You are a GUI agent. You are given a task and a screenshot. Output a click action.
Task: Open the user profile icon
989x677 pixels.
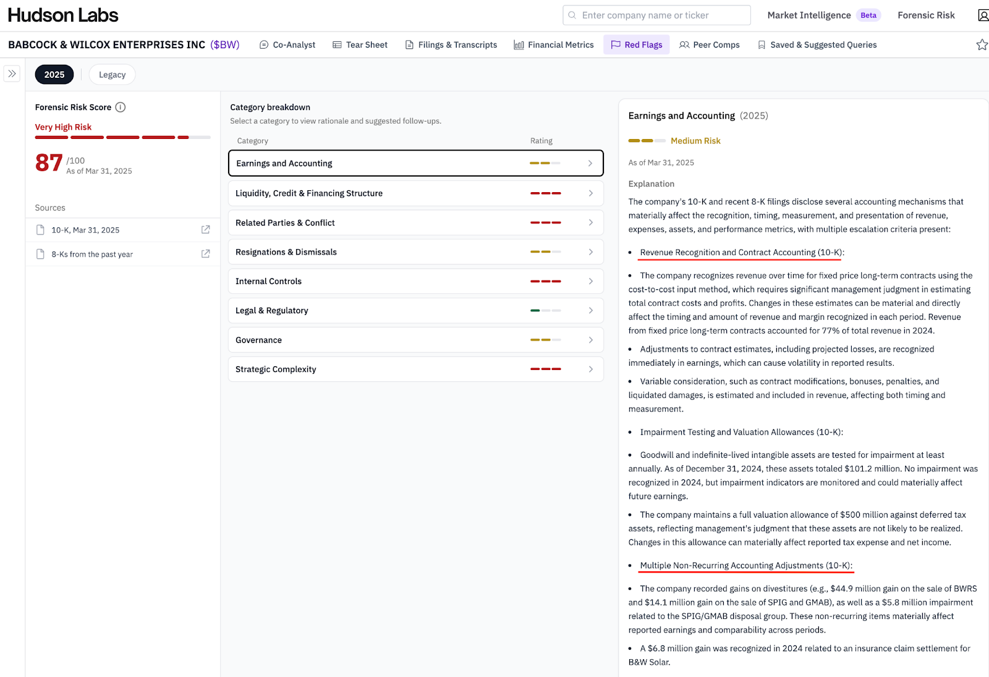pyautogui.click(x=982, y=15)
